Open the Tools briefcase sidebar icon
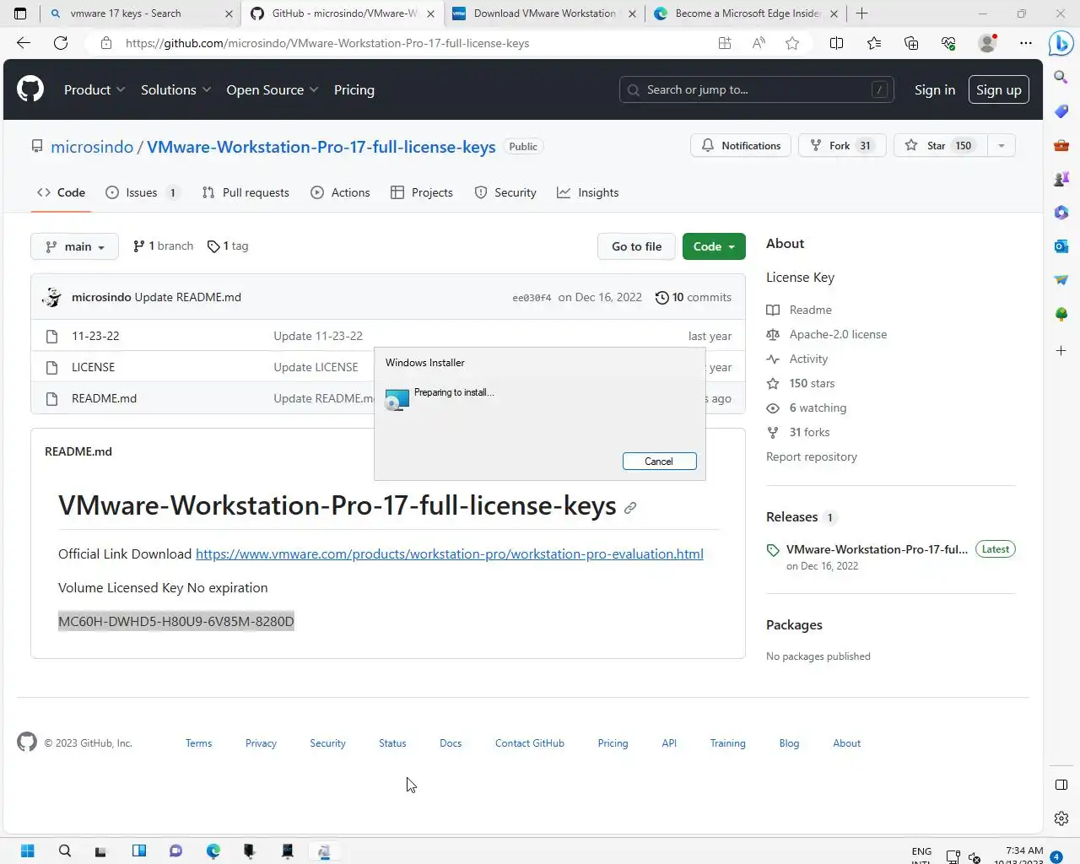The height and width of the screenshot is (864, 1080). point(1061,145)
